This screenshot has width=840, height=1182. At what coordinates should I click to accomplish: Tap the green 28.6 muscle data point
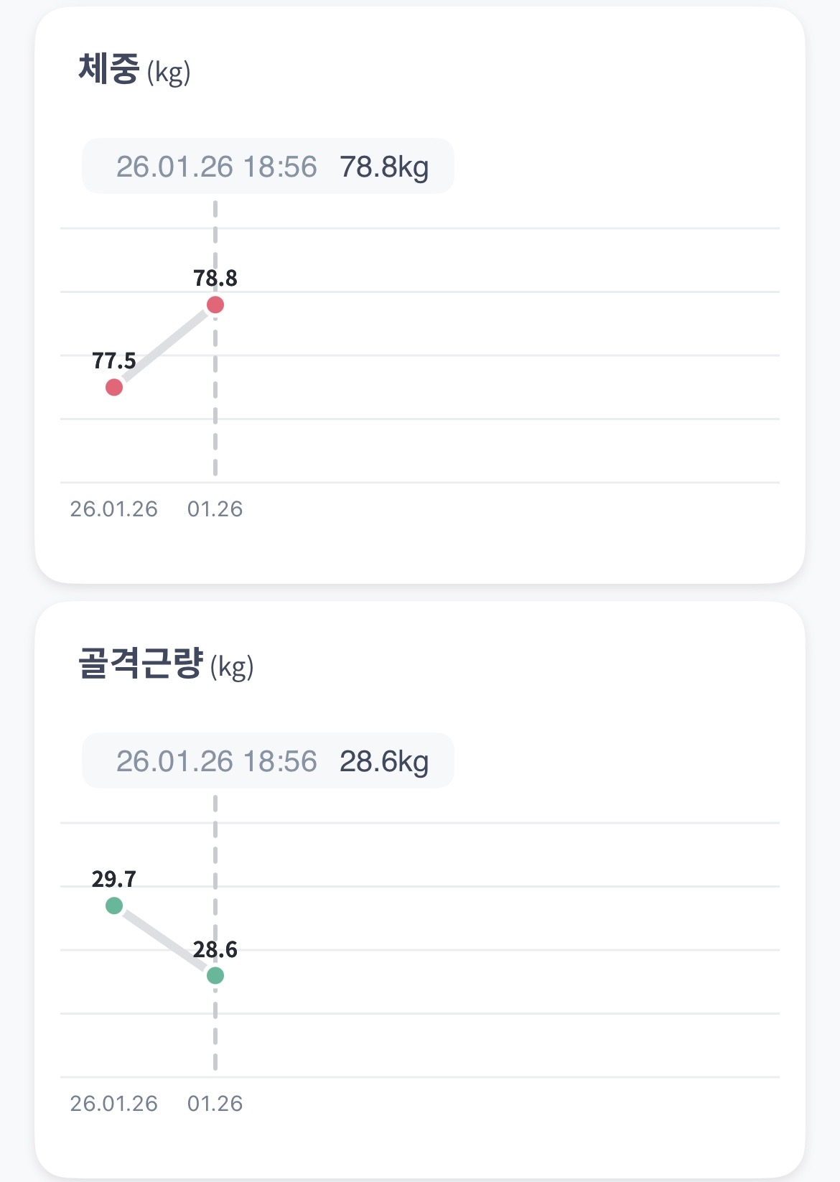(215, 976)
